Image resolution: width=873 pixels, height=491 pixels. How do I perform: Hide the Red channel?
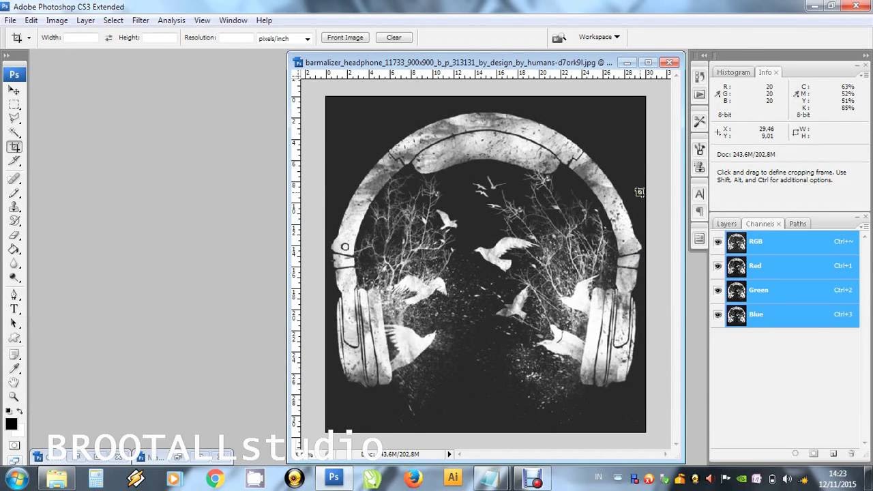point(717,266)
